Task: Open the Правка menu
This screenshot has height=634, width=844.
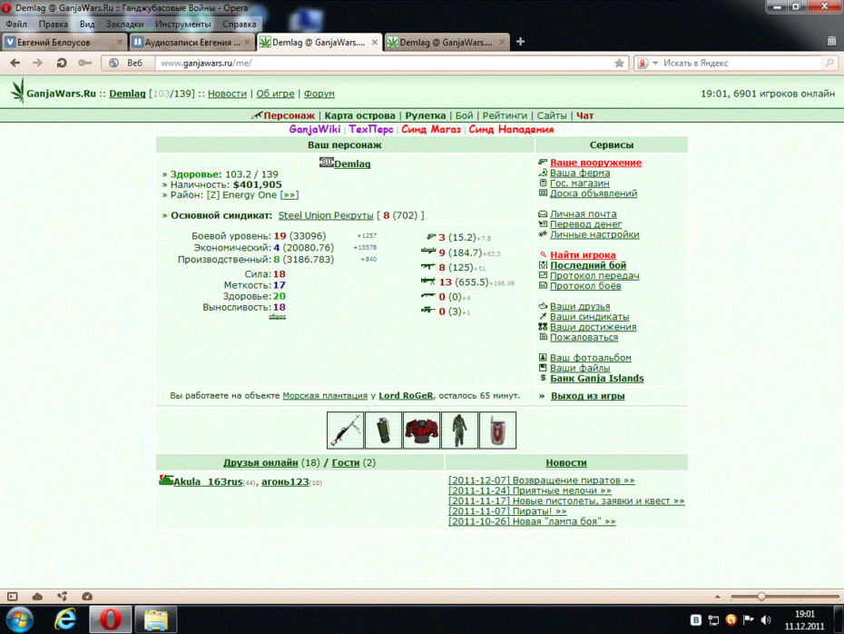Action: point(54,25)
